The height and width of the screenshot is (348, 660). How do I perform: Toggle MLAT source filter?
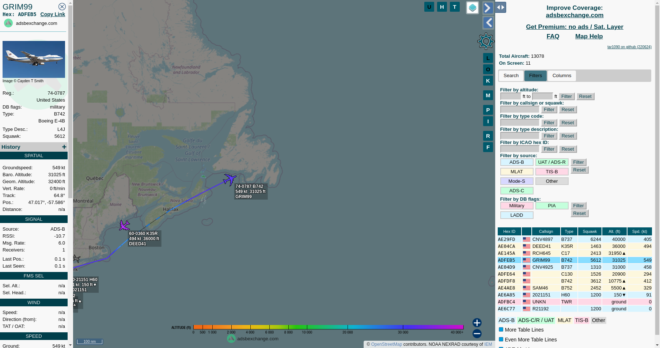[517, 172]
